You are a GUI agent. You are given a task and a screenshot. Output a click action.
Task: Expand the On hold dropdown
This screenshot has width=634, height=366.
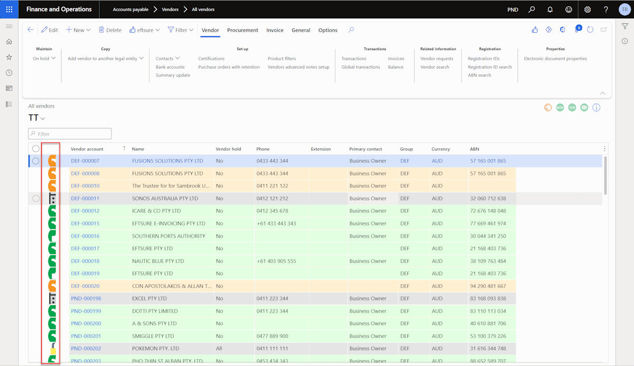coord(44,59)
